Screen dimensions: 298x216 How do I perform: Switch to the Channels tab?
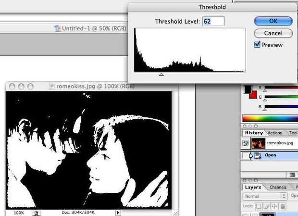(x=278, y=187)
